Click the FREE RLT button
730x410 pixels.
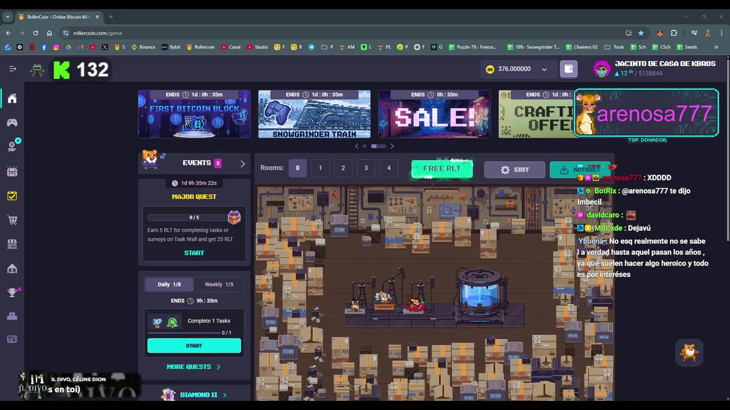click(442, 169)
